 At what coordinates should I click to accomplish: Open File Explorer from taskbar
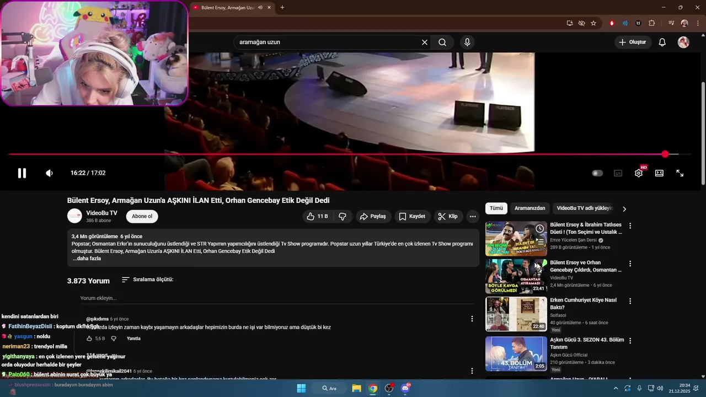356,388
